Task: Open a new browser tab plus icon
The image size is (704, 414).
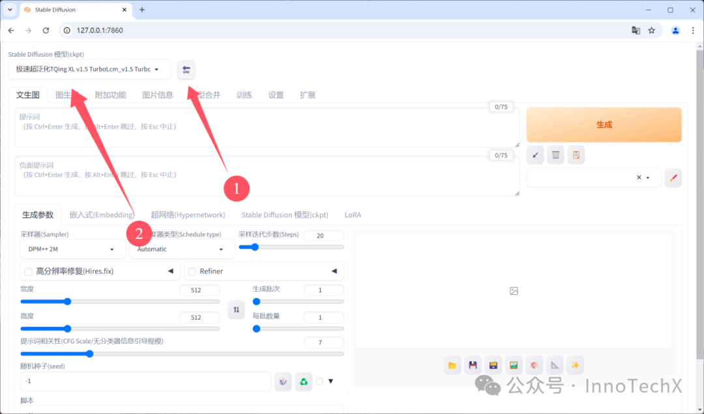Action: tap(142, 9)
